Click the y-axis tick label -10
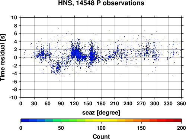Image resolution: width=186 pixels, height=139 pixels. [x=13, y=97]
